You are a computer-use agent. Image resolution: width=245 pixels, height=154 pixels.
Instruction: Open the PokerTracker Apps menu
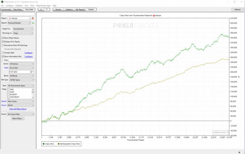click(x=43, y=6)
